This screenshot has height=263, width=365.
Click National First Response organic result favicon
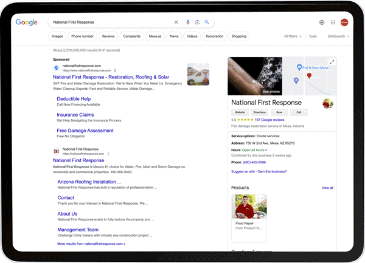[57, 151]
